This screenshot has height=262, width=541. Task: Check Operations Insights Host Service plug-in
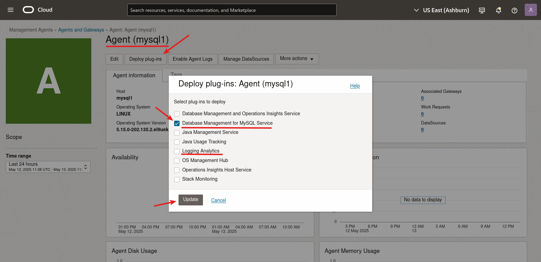pyautogui.click(x=177, y=170)
